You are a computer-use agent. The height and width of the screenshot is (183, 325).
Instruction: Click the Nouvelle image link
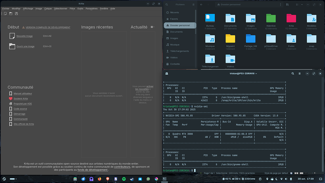click(24, 36)
